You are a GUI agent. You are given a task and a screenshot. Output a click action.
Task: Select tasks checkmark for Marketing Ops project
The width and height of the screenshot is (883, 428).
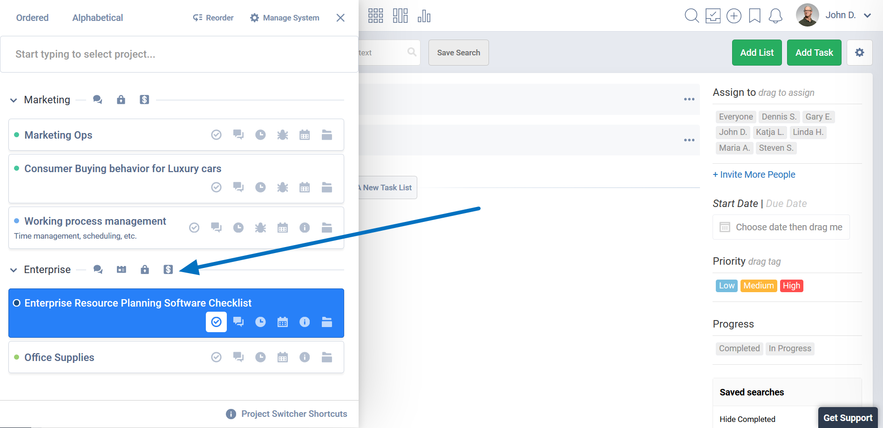pos(216,135)
